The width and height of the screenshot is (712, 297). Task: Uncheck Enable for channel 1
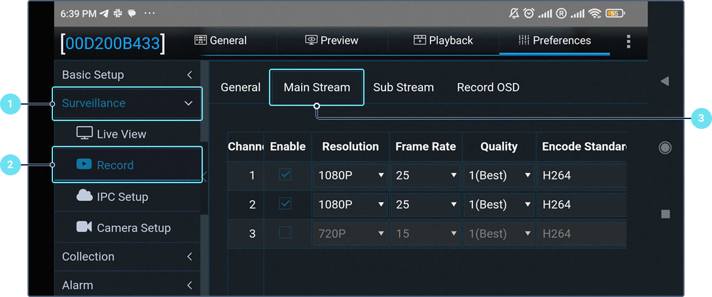(285, 175)
